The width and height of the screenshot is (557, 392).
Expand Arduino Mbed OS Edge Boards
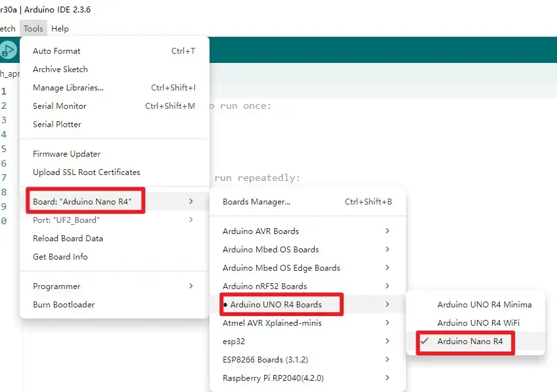click(x=307, y=268)
